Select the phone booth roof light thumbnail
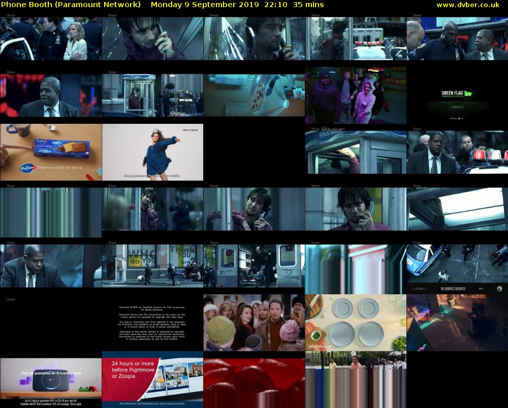The height and width of the screenshot is (408, 508). point(457,209)
